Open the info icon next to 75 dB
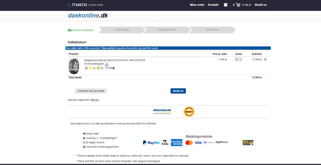 [x=114, y=68]
